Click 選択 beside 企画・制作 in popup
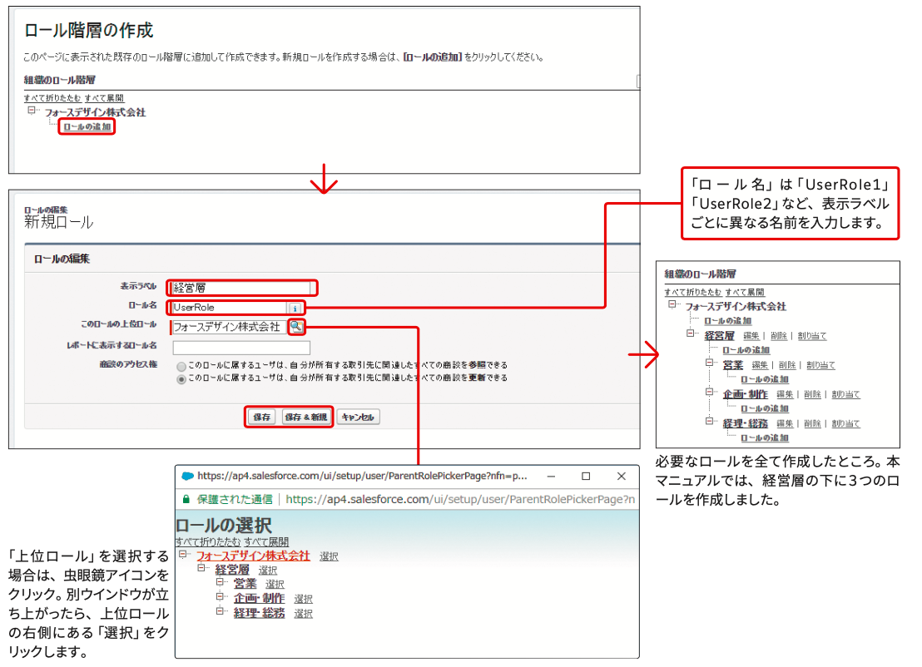 304,600
